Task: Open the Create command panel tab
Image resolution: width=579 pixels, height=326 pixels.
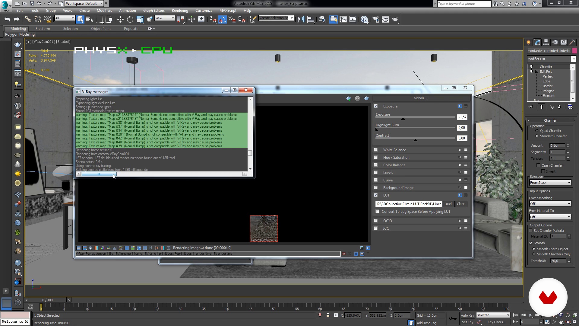Action: click(529, 42)
